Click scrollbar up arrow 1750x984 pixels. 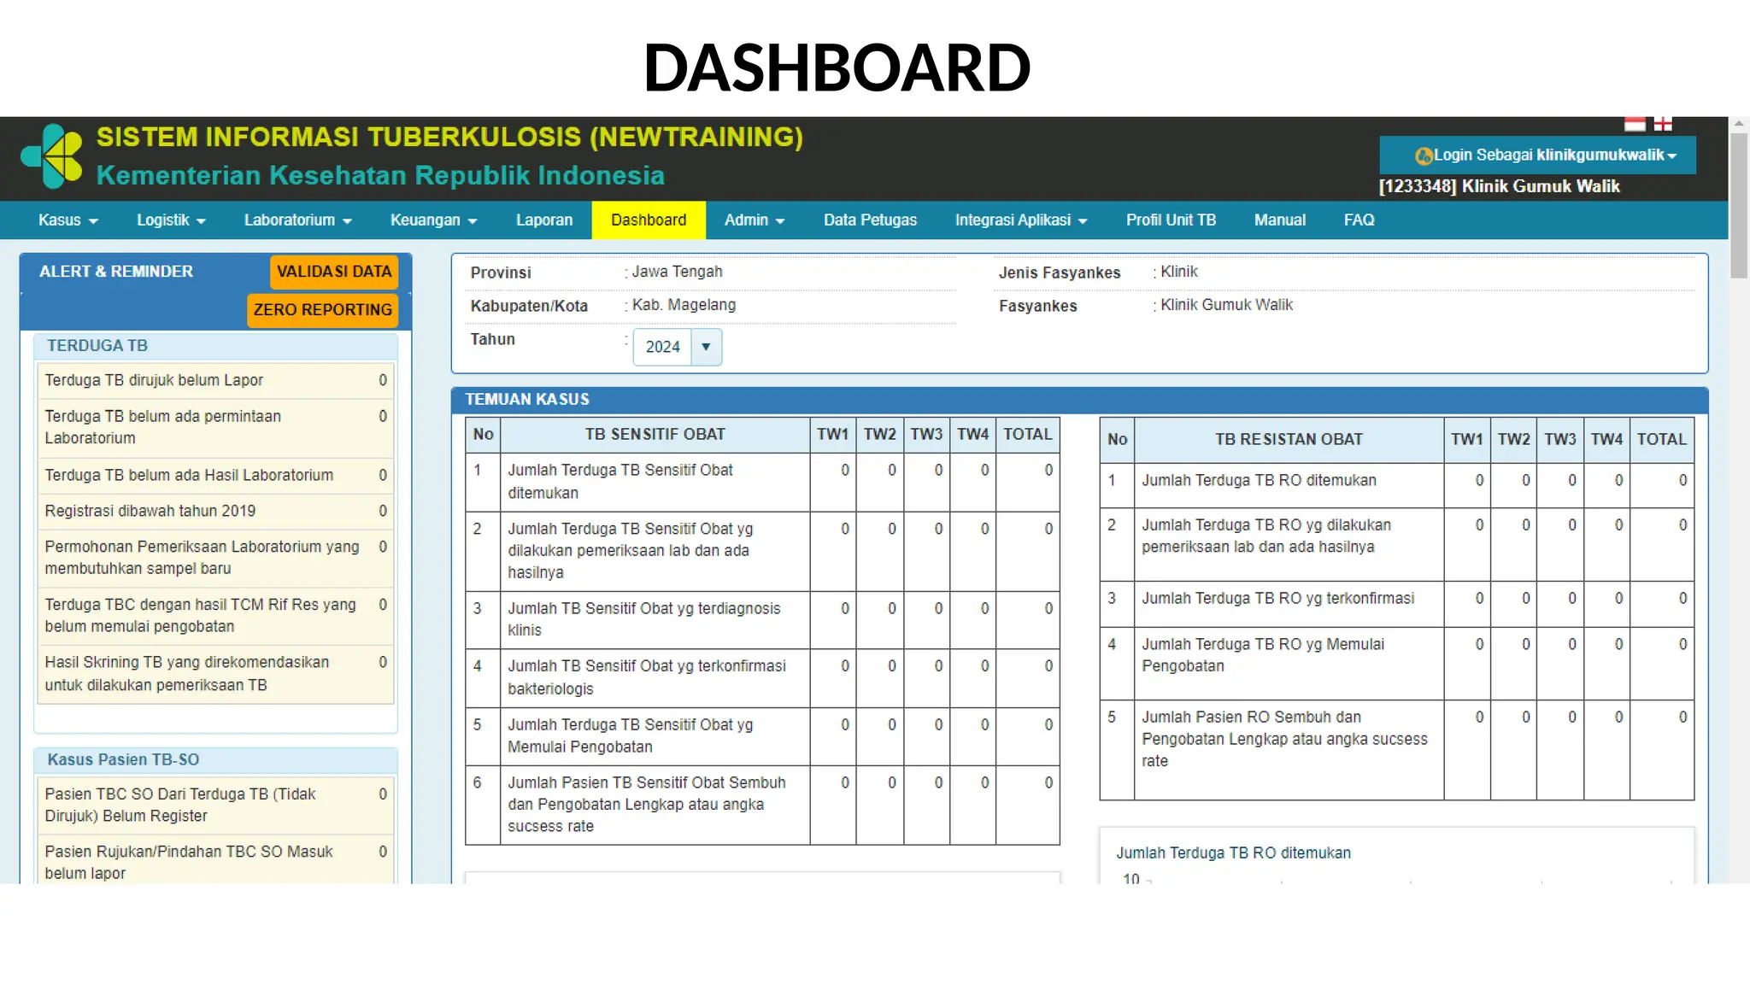(1739, 125)
